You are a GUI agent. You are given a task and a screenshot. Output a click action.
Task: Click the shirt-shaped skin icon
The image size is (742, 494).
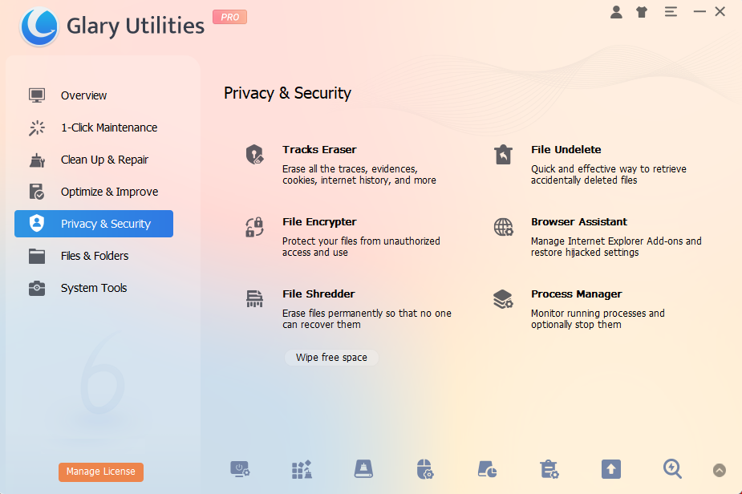(x=642, y=12)
